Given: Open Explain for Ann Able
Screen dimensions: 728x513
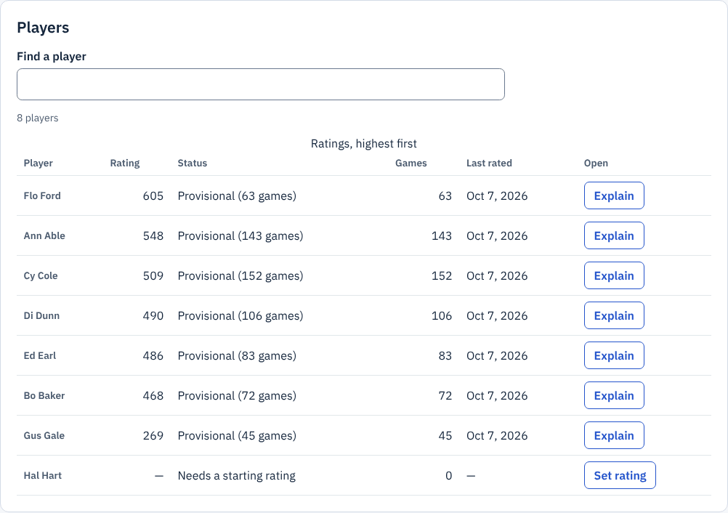Looking at the screenshot, I should coord(614,235).
